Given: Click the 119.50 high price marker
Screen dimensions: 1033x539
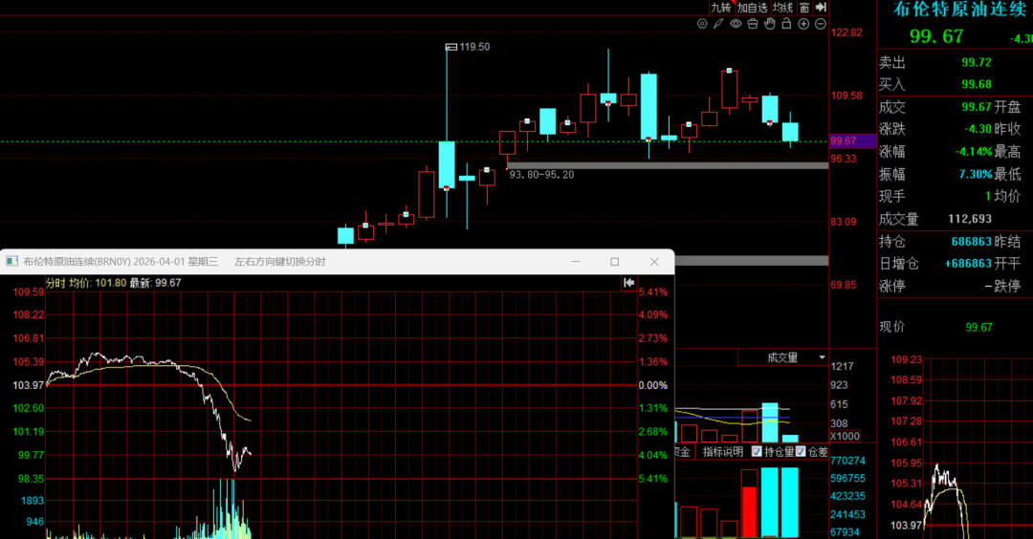Looking at the screenshot, I should tap(469, 47).
